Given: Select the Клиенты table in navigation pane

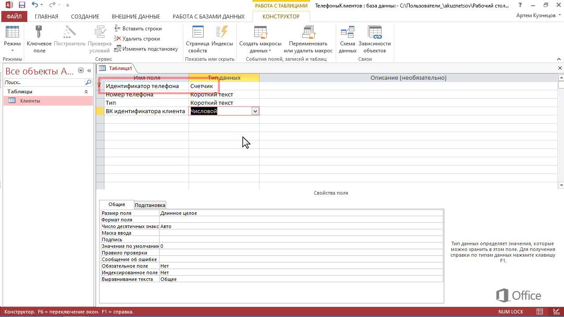Looking at the screenshot, I should pyautogui.click(x=48, y=101).
